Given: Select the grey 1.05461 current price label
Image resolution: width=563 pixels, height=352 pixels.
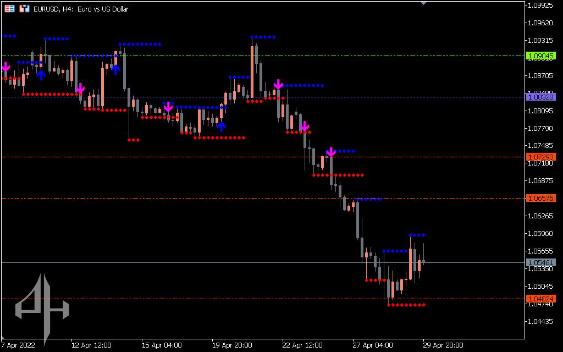Looking at the screenshot, I should click(541, 262).
